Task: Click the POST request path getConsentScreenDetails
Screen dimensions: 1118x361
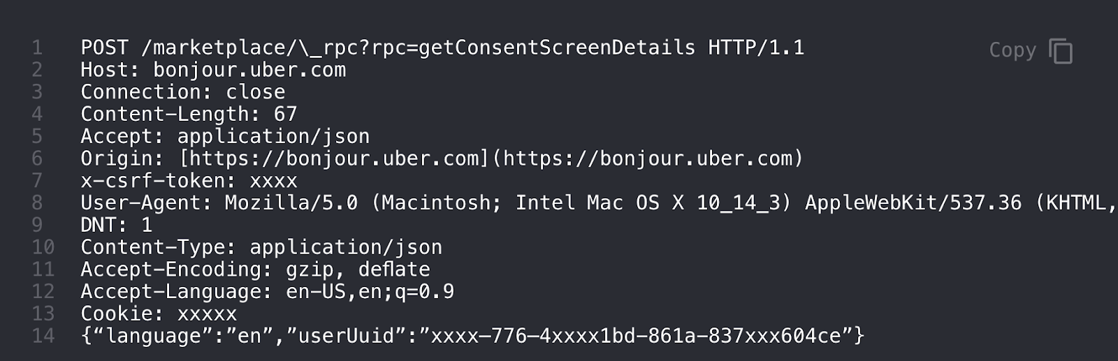Action: pos(557,47)
